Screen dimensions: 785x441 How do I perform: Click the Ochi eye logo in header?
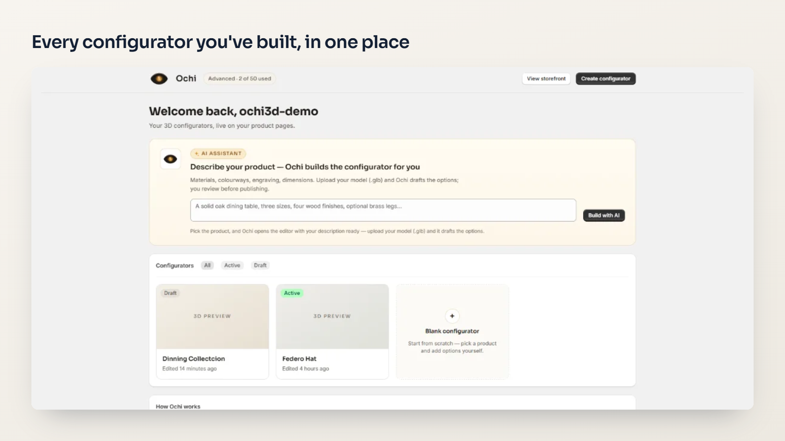pyautogui.click(x=159, y=78)
